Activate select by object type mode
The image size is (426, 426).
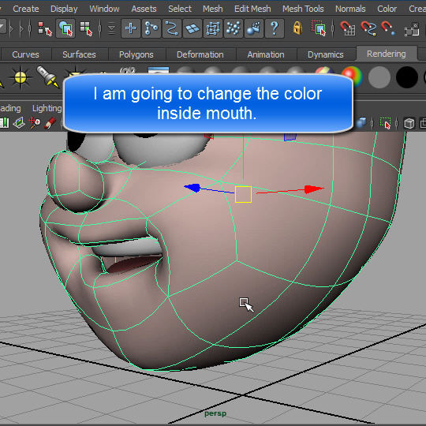tap(65, 28)
